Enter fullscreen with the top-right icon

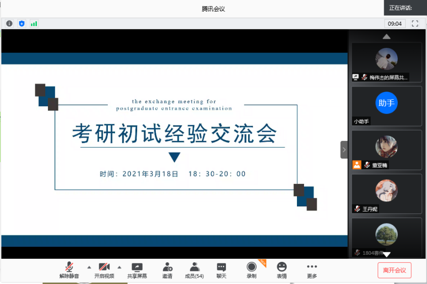415,23
